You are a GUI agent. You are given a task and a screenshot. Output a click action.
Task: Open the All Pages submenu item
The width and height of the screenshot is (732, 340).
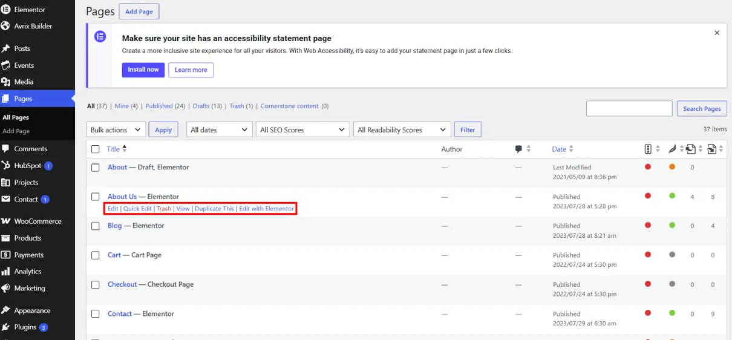(16, 117)
